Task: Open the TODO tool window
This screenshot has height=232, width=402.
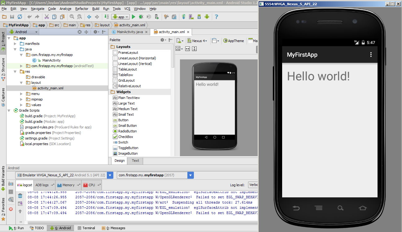Action: point(37,228)
